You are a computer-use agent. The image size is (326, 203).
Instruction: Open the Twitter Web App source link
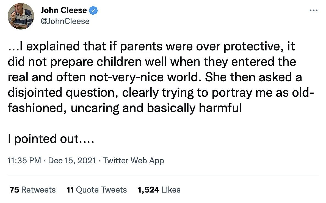click(x=133, y=161)
